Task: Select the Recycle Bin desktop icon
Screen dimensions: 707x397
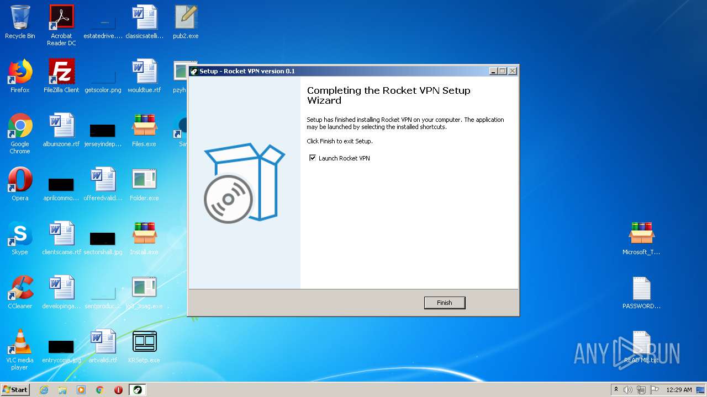Action: [x=20, y=23]
